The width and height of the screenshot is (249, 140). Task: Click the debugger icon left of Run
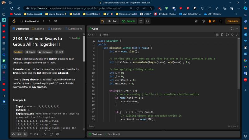[x=103, y=21]
